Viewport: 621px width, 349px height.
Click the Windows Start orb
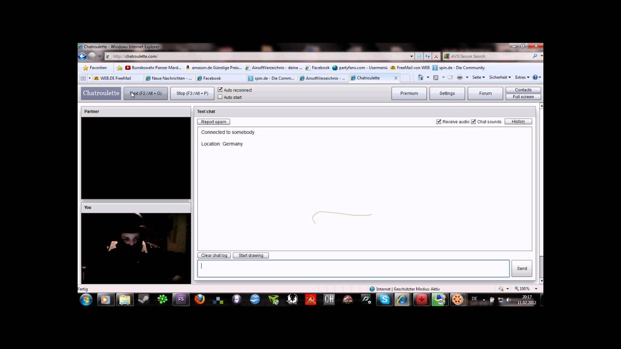tap(86, 300)
